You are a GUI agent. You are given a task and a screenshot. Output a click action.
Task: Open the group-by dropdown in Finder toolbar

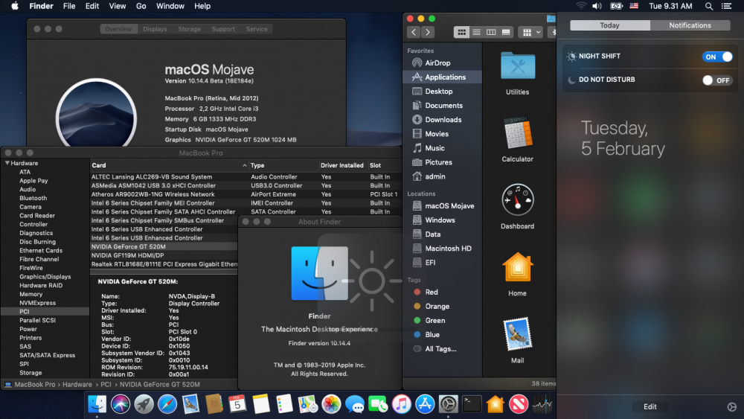point(530,32)
